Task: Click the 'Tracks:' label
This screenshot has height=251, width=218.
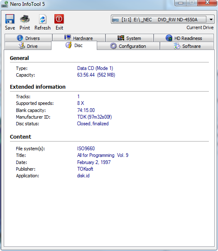Action: pyautogui.click(x=23, y=97)
